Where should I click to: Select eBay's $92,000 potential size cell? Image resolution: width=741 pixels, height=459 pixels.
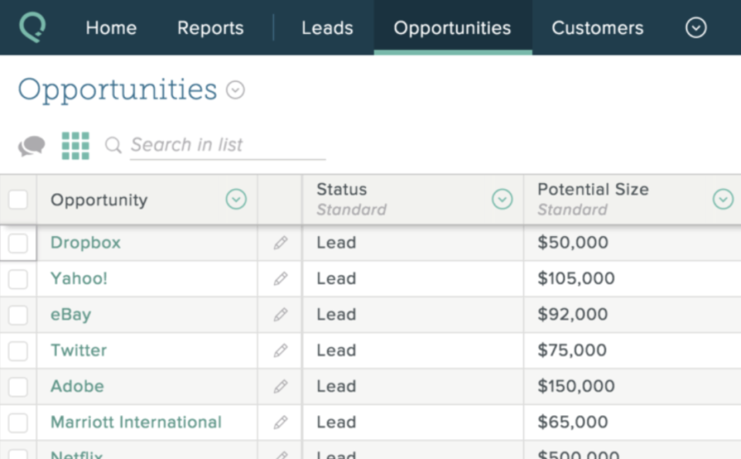(632, 315)
